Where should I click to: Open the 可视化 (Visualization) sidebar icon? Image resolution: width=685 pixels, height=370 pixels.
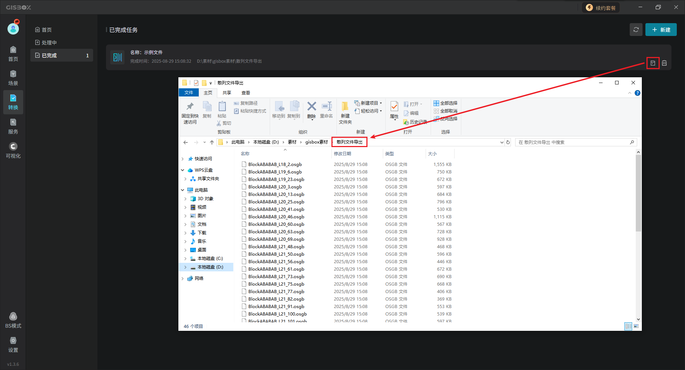click(x=13, y=151)
